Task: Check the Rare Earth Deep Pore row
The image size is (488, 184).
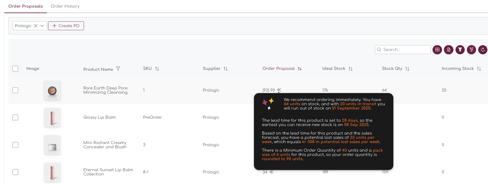Action: click(15, 90)
